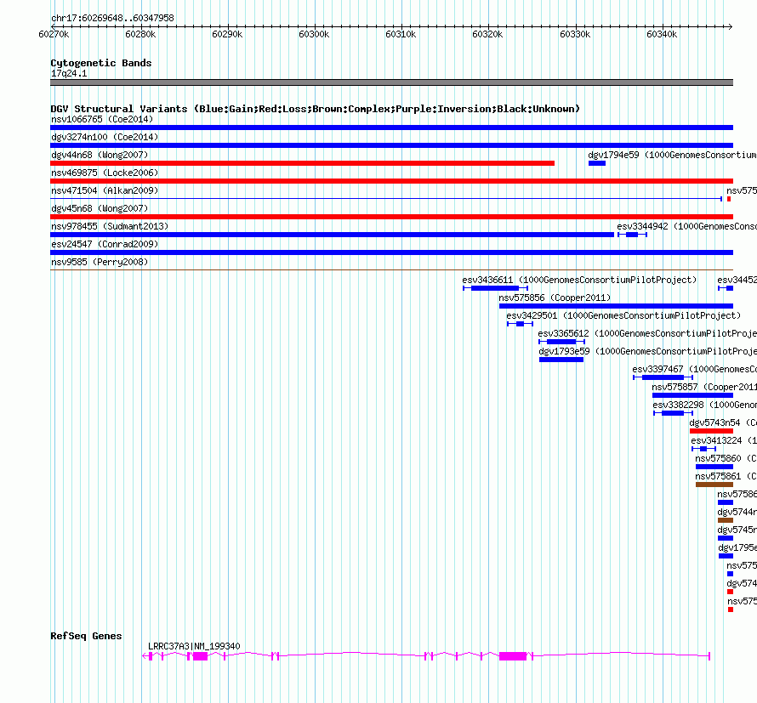The image size is (757, 703).
Task: Click the 60340k ruler tick label
Action: coord(662,34)
